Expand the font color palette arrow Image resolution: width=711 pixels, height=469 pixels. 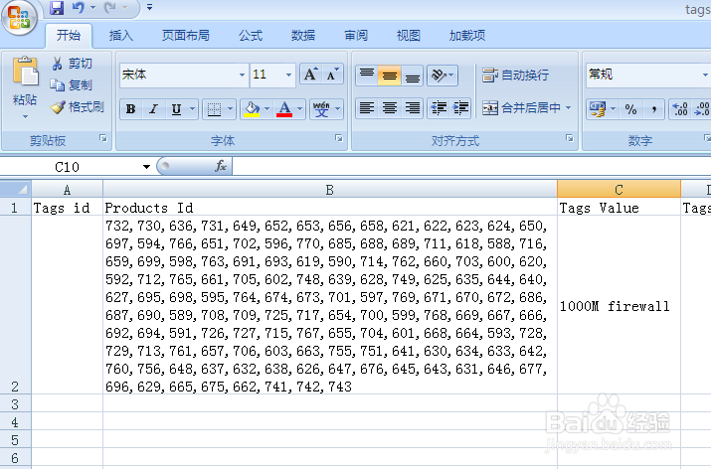pyautogui.click(x=299, y=109)
